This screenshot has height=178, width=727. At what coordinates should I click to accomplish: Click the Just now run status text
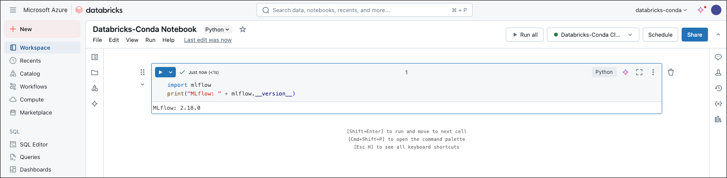coord(203,73)
